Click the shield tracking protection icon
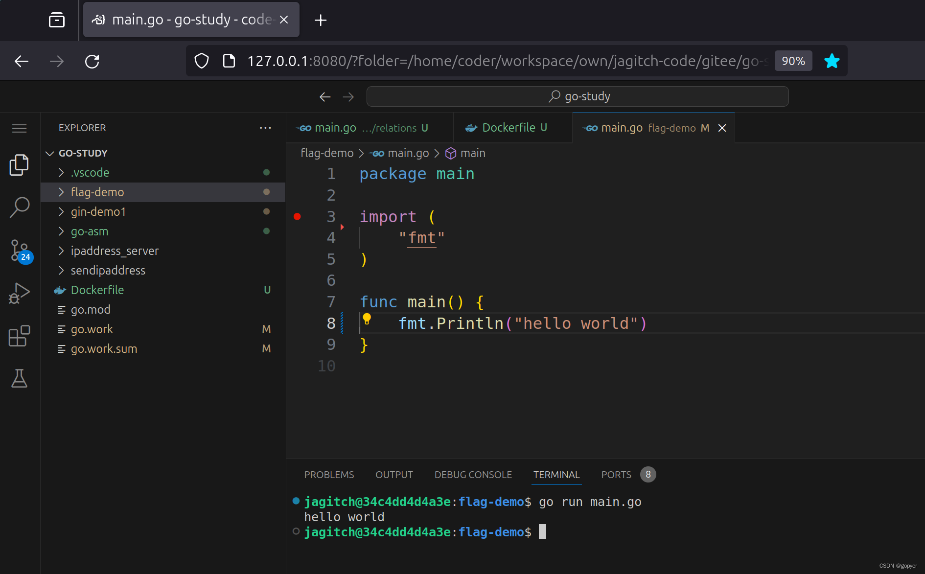925x574 pixels. [202, 61]
